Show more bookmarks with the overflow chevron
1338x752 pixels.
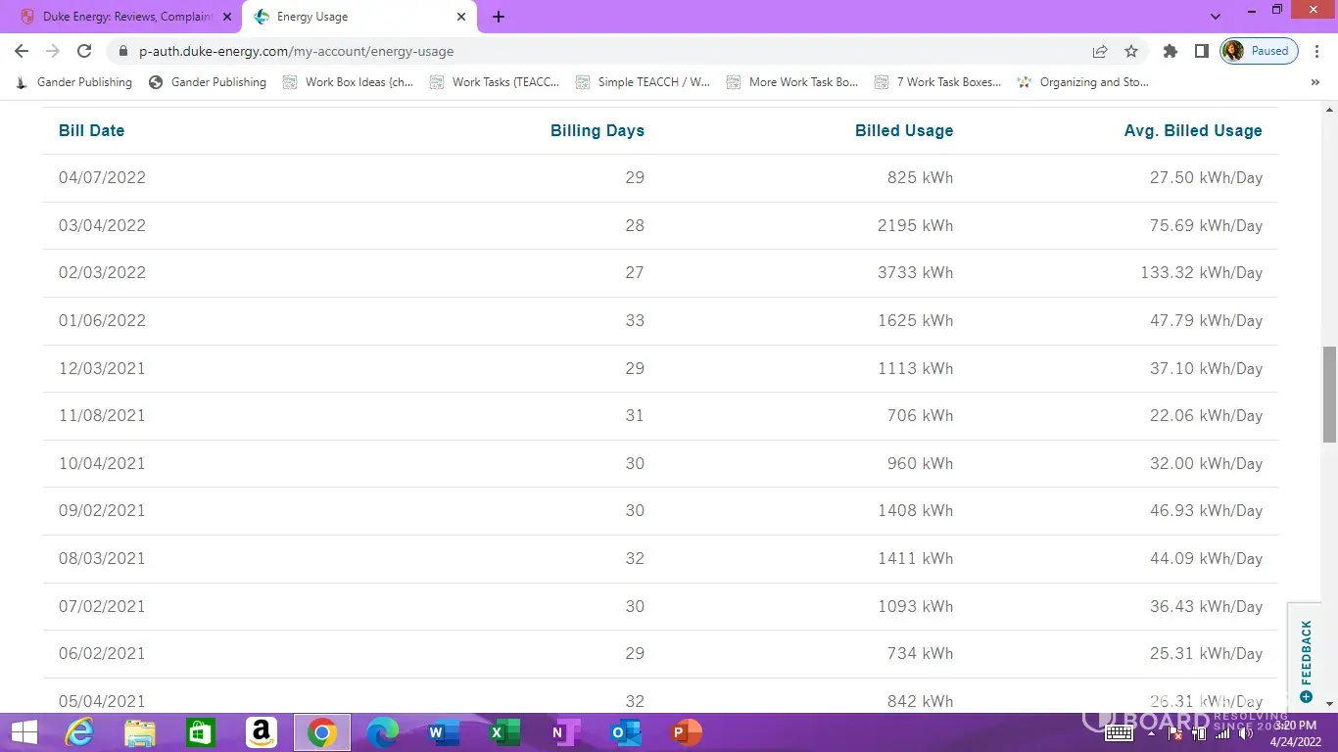pos(1314,82)
